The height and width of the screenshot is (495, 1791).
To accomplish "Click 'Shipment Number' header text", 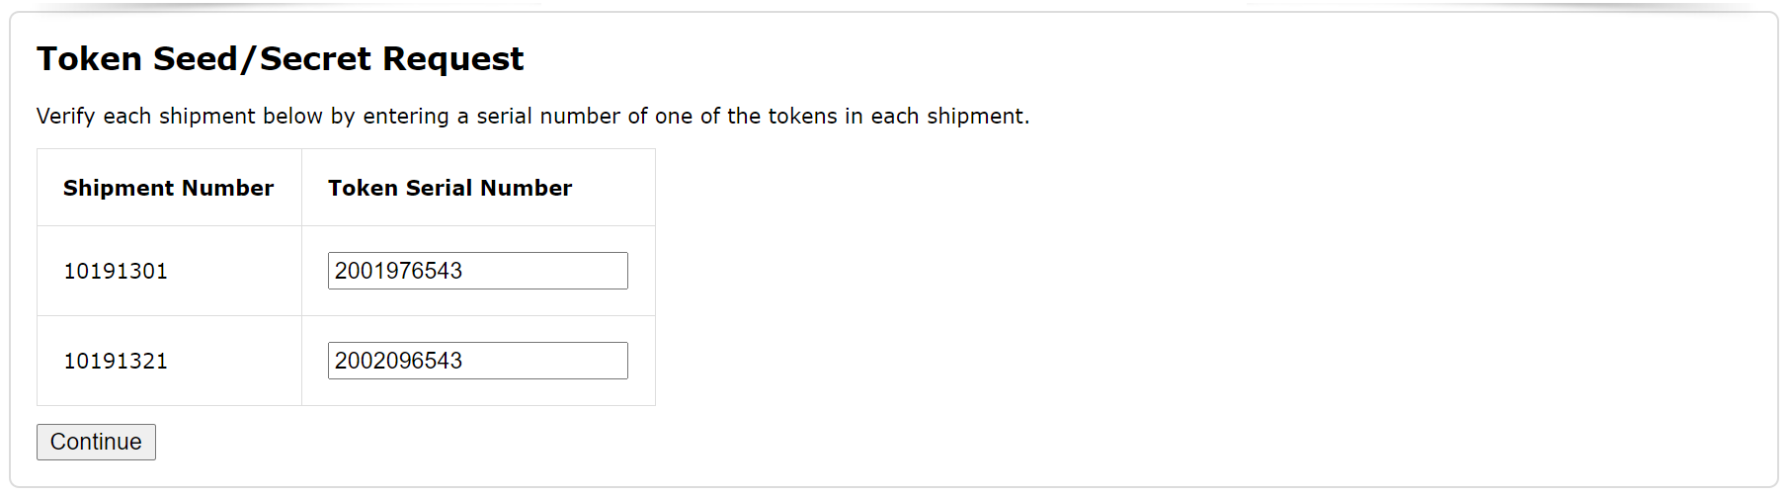I will pyautogui.click(x=168, y=188).
